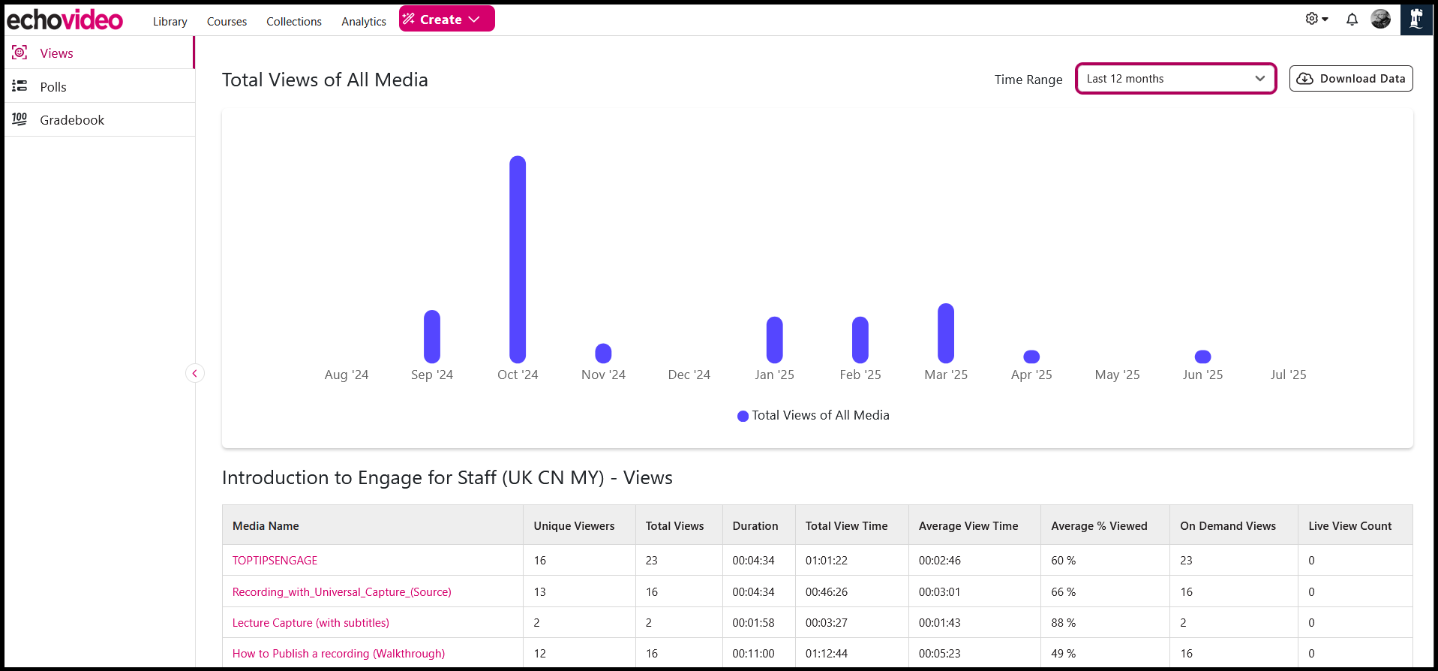Screen dimensions: 1438x671
Task: Expand the Create dropdown menu
Action: 446,20
